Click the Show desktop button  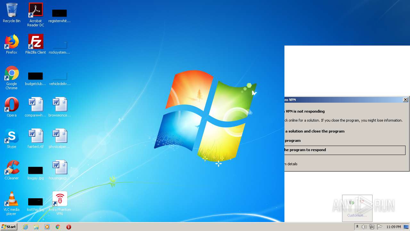tap(406, 227)
